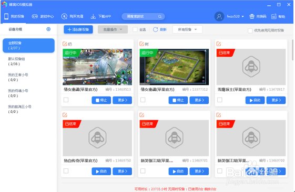The width and height of the screenshot is (295, 192).
Task: Click 可用时长 status text at bottom
Action: coord(175,189)
